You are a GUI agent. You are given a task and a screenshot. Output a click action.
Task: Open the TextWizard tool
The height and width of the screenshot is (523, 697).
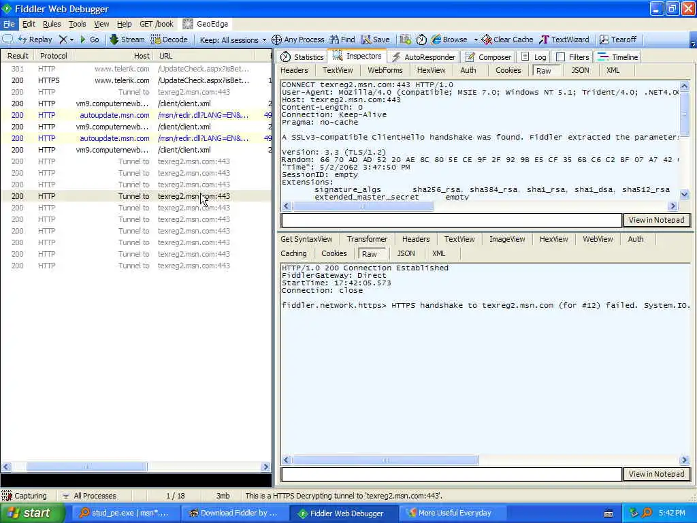(x=564, y=39)
